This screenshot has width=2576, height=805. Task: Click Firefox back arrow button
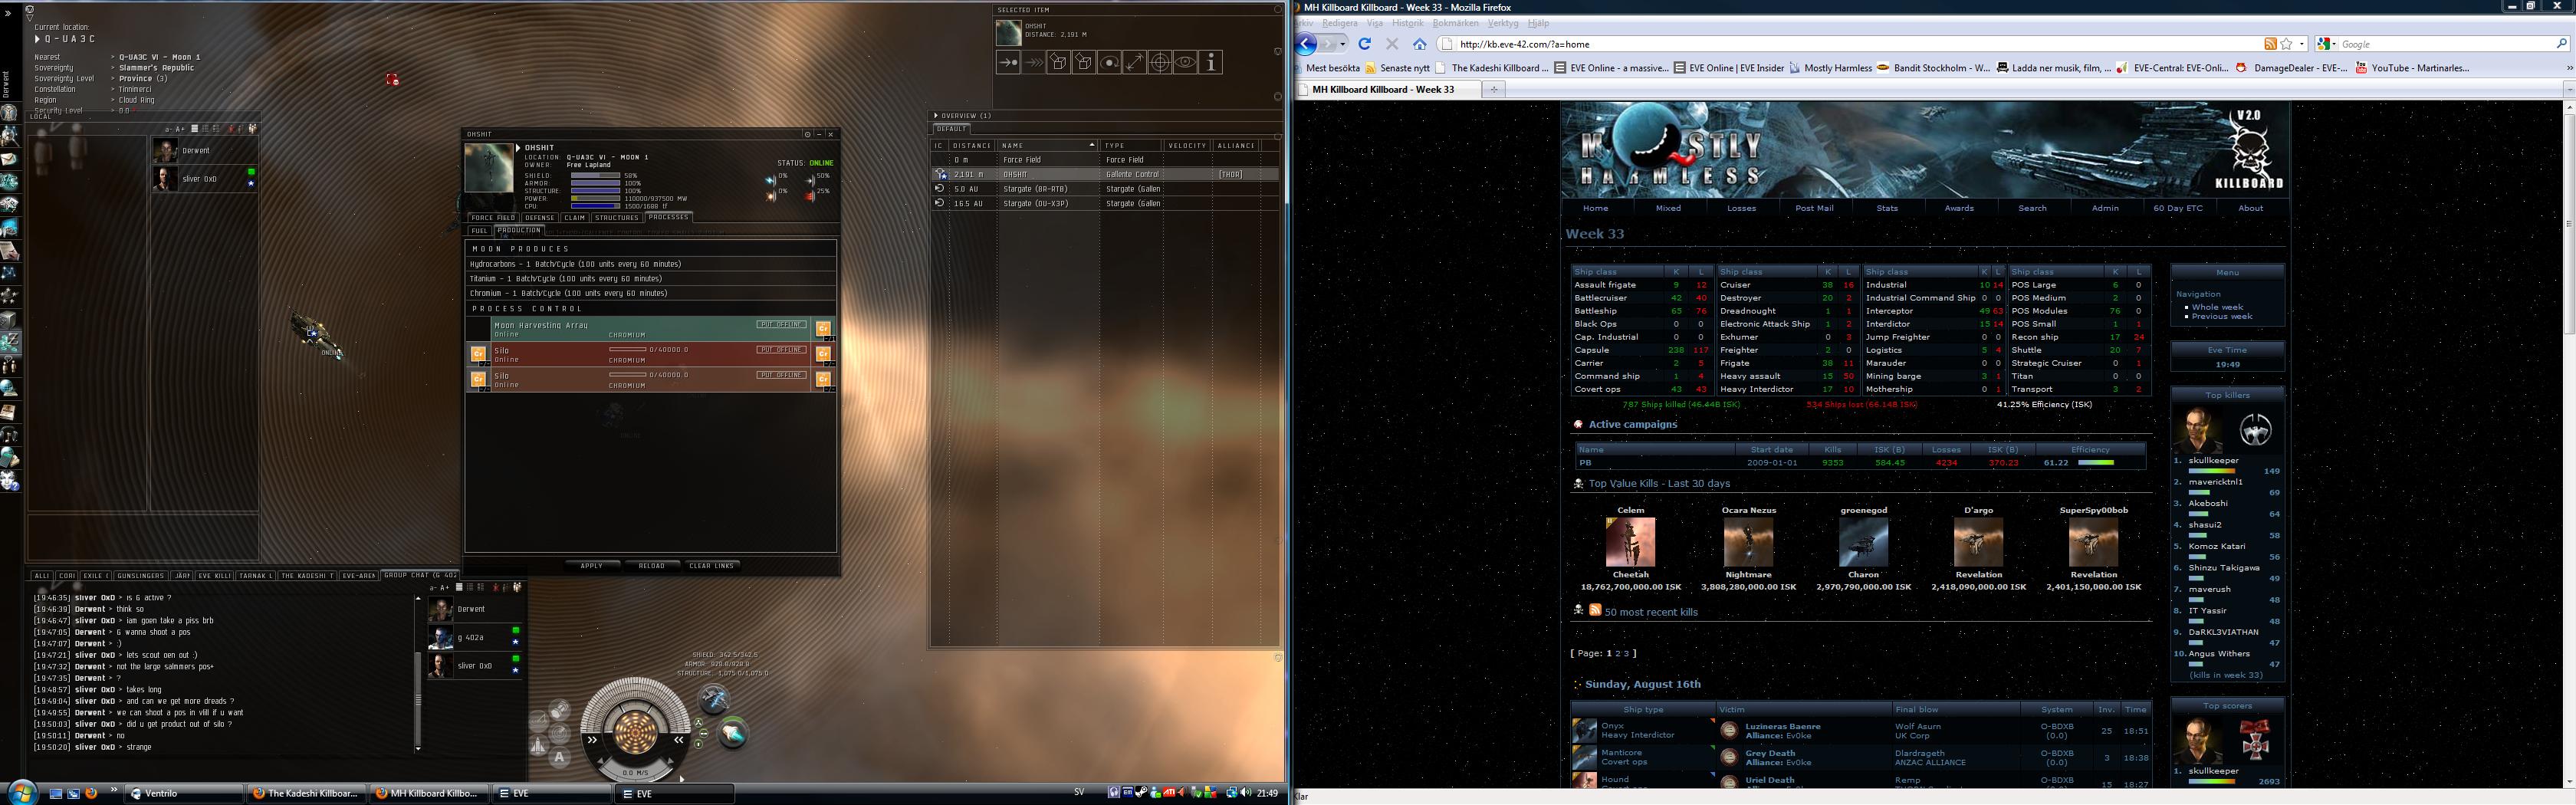pos(1306,44)
